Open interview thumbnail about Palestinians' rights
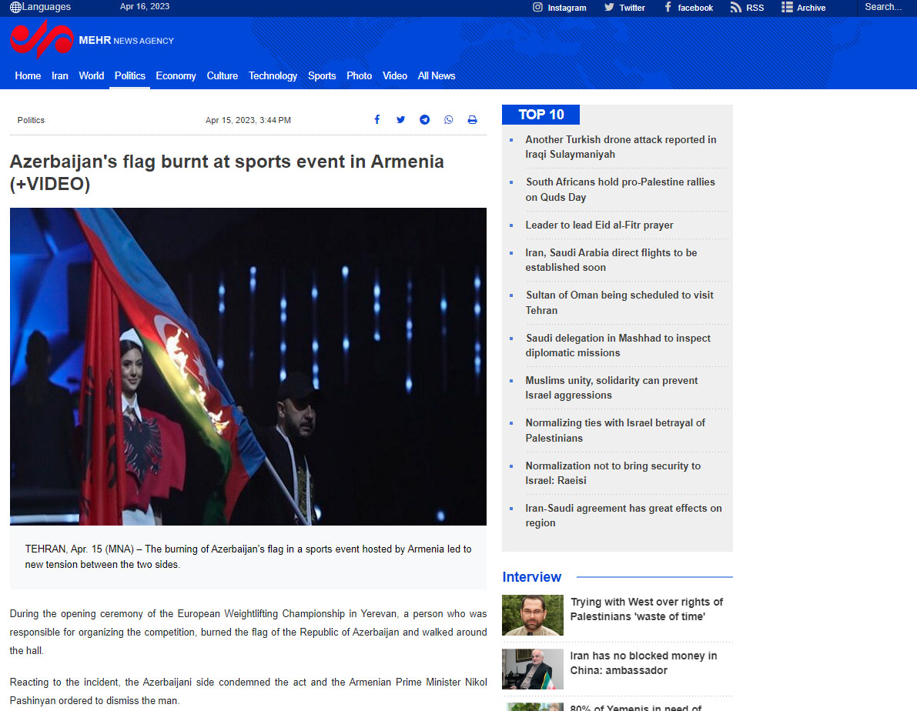The image size is (917, 711). 532,615
